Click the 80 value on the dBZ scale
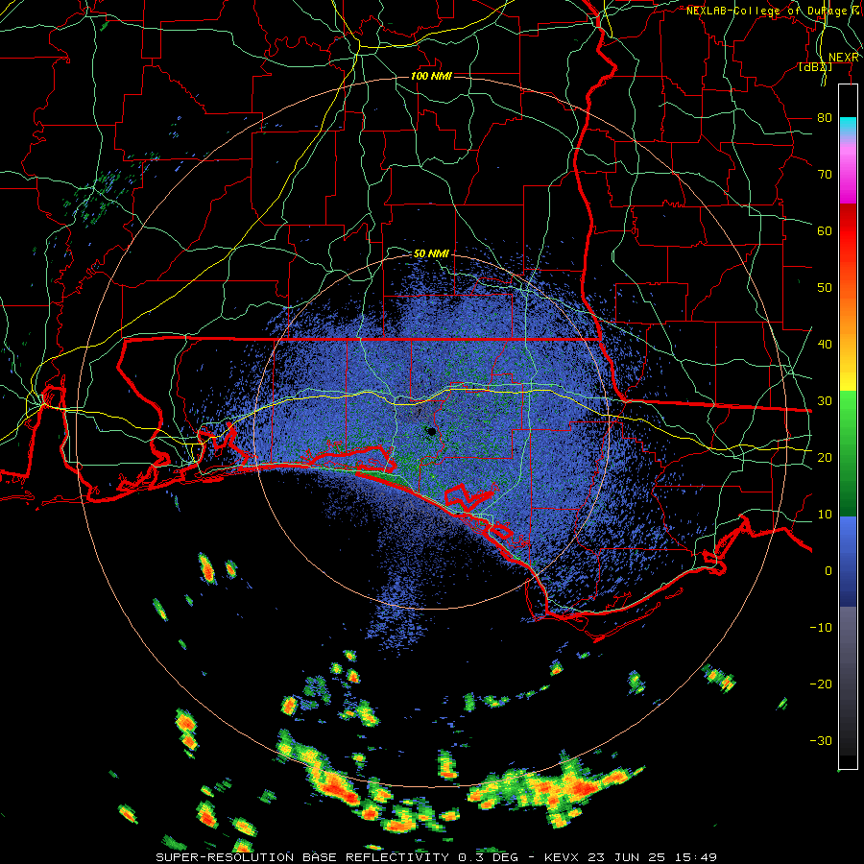 (x=825, y=118)
